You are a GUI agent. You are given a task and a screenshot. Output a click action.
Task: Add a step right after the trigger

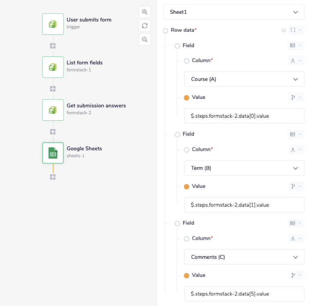pos(53,46)
